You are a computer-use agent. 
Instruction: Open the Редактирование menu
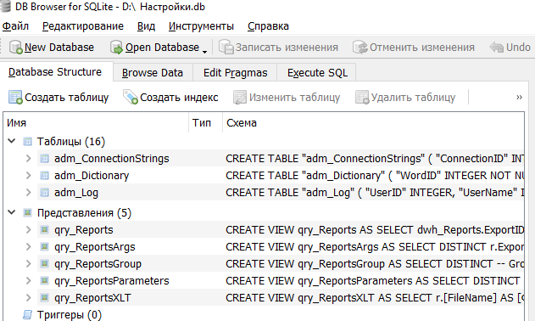tap(83, 26)
